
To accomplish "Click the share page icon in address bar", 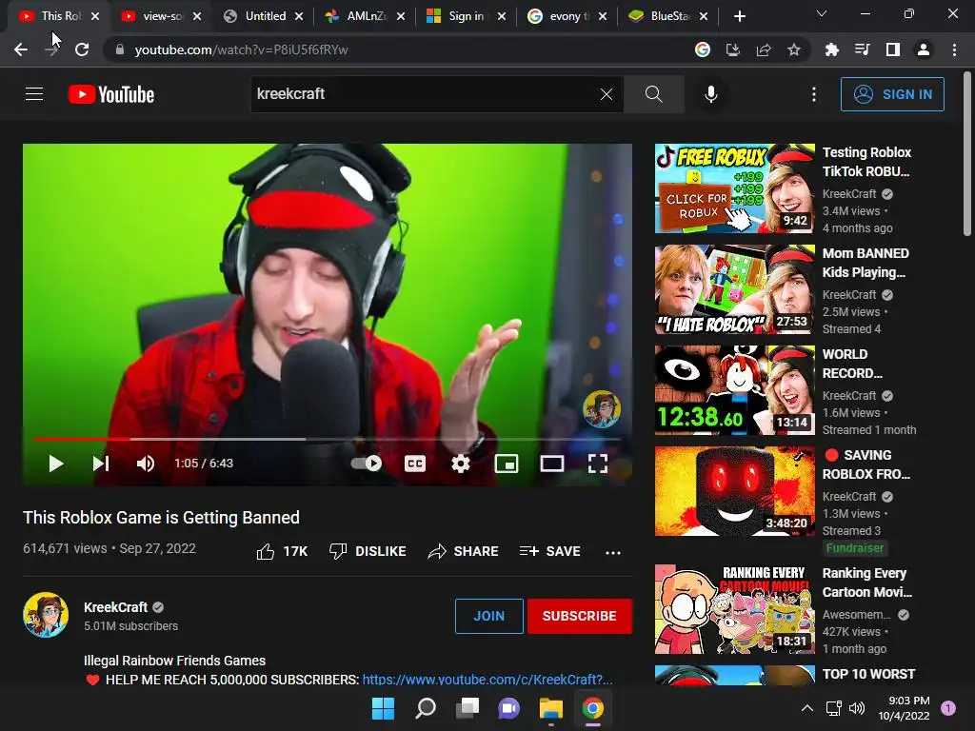I will (764, 49).
